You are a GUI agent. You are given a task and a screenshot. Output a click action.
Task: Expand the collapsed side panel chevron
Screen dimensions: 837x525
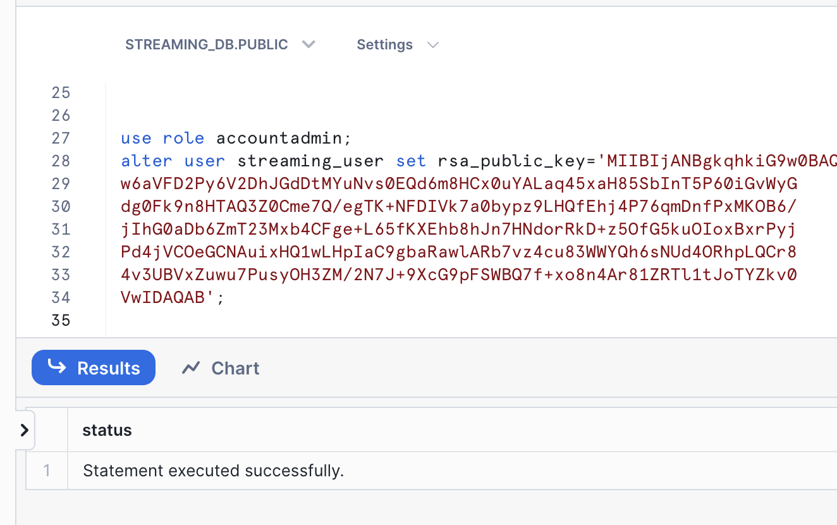tap(25, 430)
